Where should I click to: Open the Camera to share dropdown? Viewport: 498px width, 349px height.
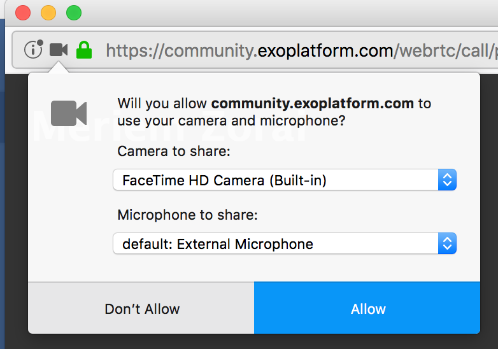285,180
